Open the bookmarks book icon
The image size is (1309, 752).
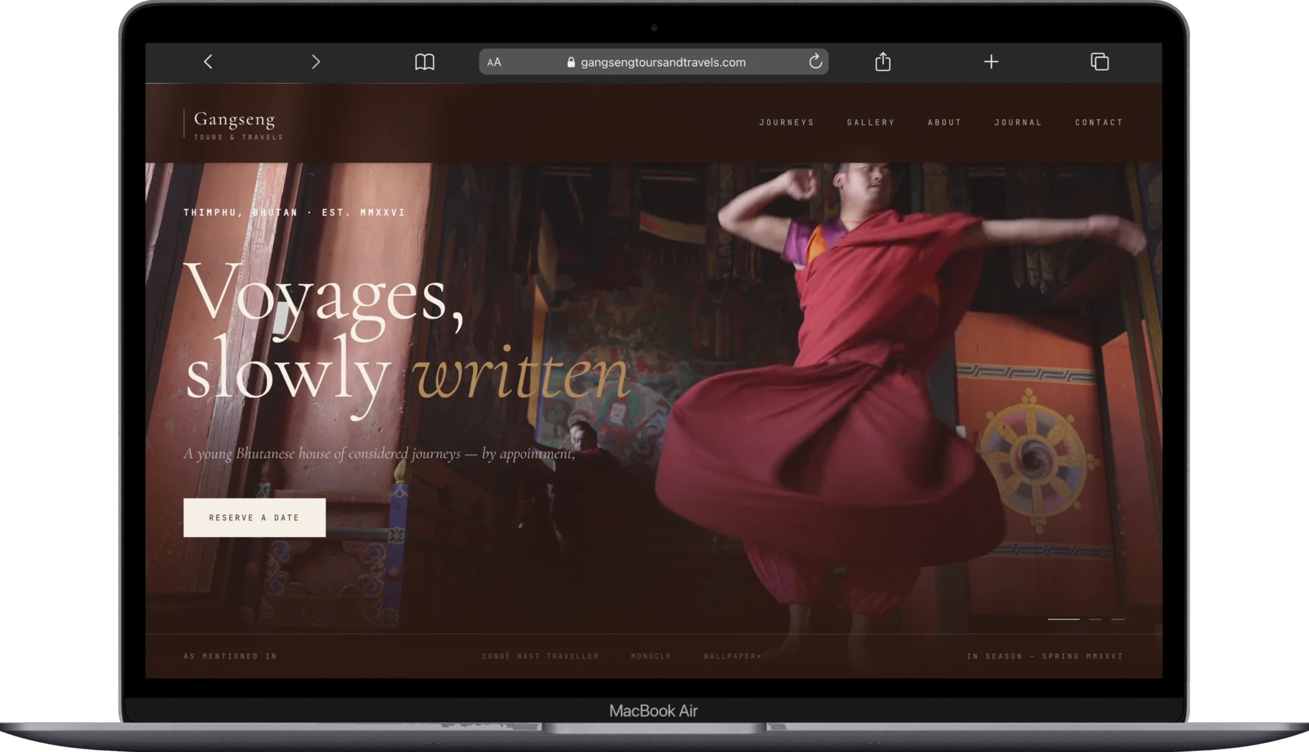[425, 62]
